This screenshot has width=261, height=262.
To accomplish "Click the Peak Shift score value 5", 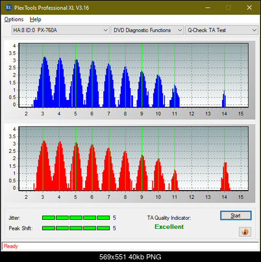I will click(x=114, y=228).
